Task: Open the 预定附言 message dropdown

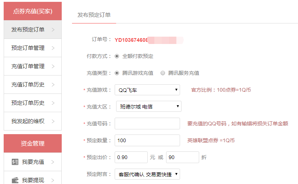Action: (147, 174)
